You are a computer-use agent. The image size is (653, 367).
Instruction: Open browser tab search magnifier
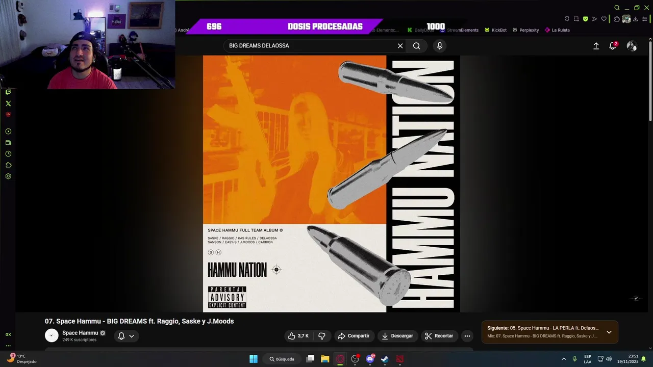tap(617, 8)
